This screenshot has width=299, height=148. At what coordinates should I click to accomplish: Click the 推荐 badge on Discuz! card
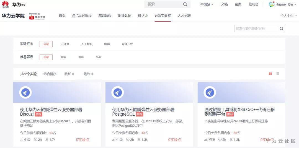pos(38,114)
